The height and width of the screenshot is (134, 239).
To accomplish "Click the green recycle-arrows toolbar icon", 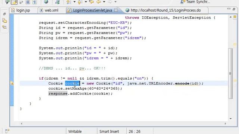I will (x=58, y=2).
